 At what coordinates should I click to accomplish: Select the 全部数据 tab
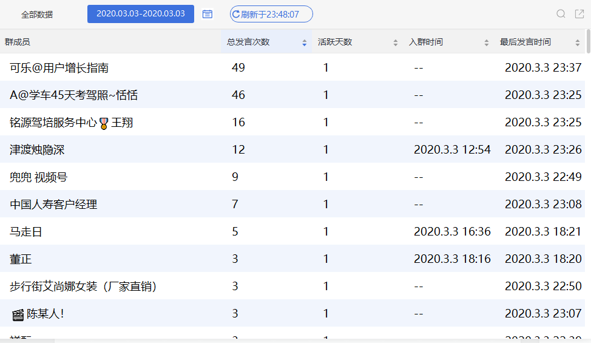pos(37,15)
